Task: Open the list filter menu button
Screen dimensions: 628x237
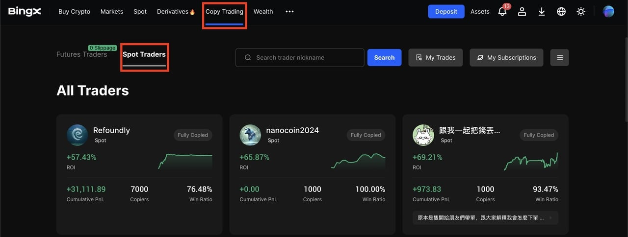Action: pos(559,57)
